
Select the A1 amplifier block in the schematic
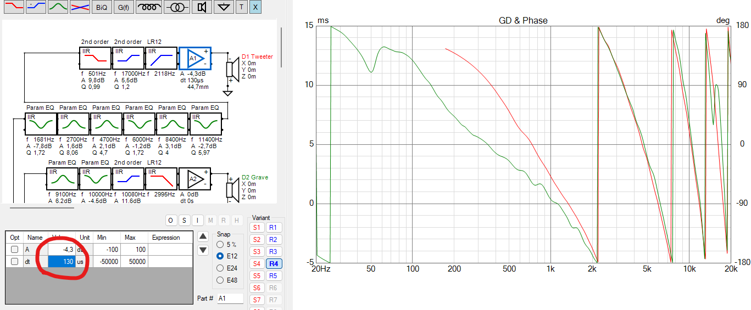point(194,58)
